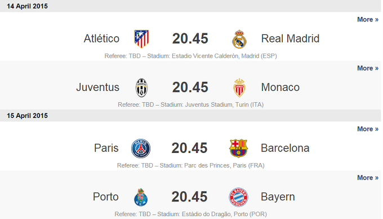Select the Monaco club crest
Image resolution: width=383 pixels, height=219 pixels.
coord(239,87)
